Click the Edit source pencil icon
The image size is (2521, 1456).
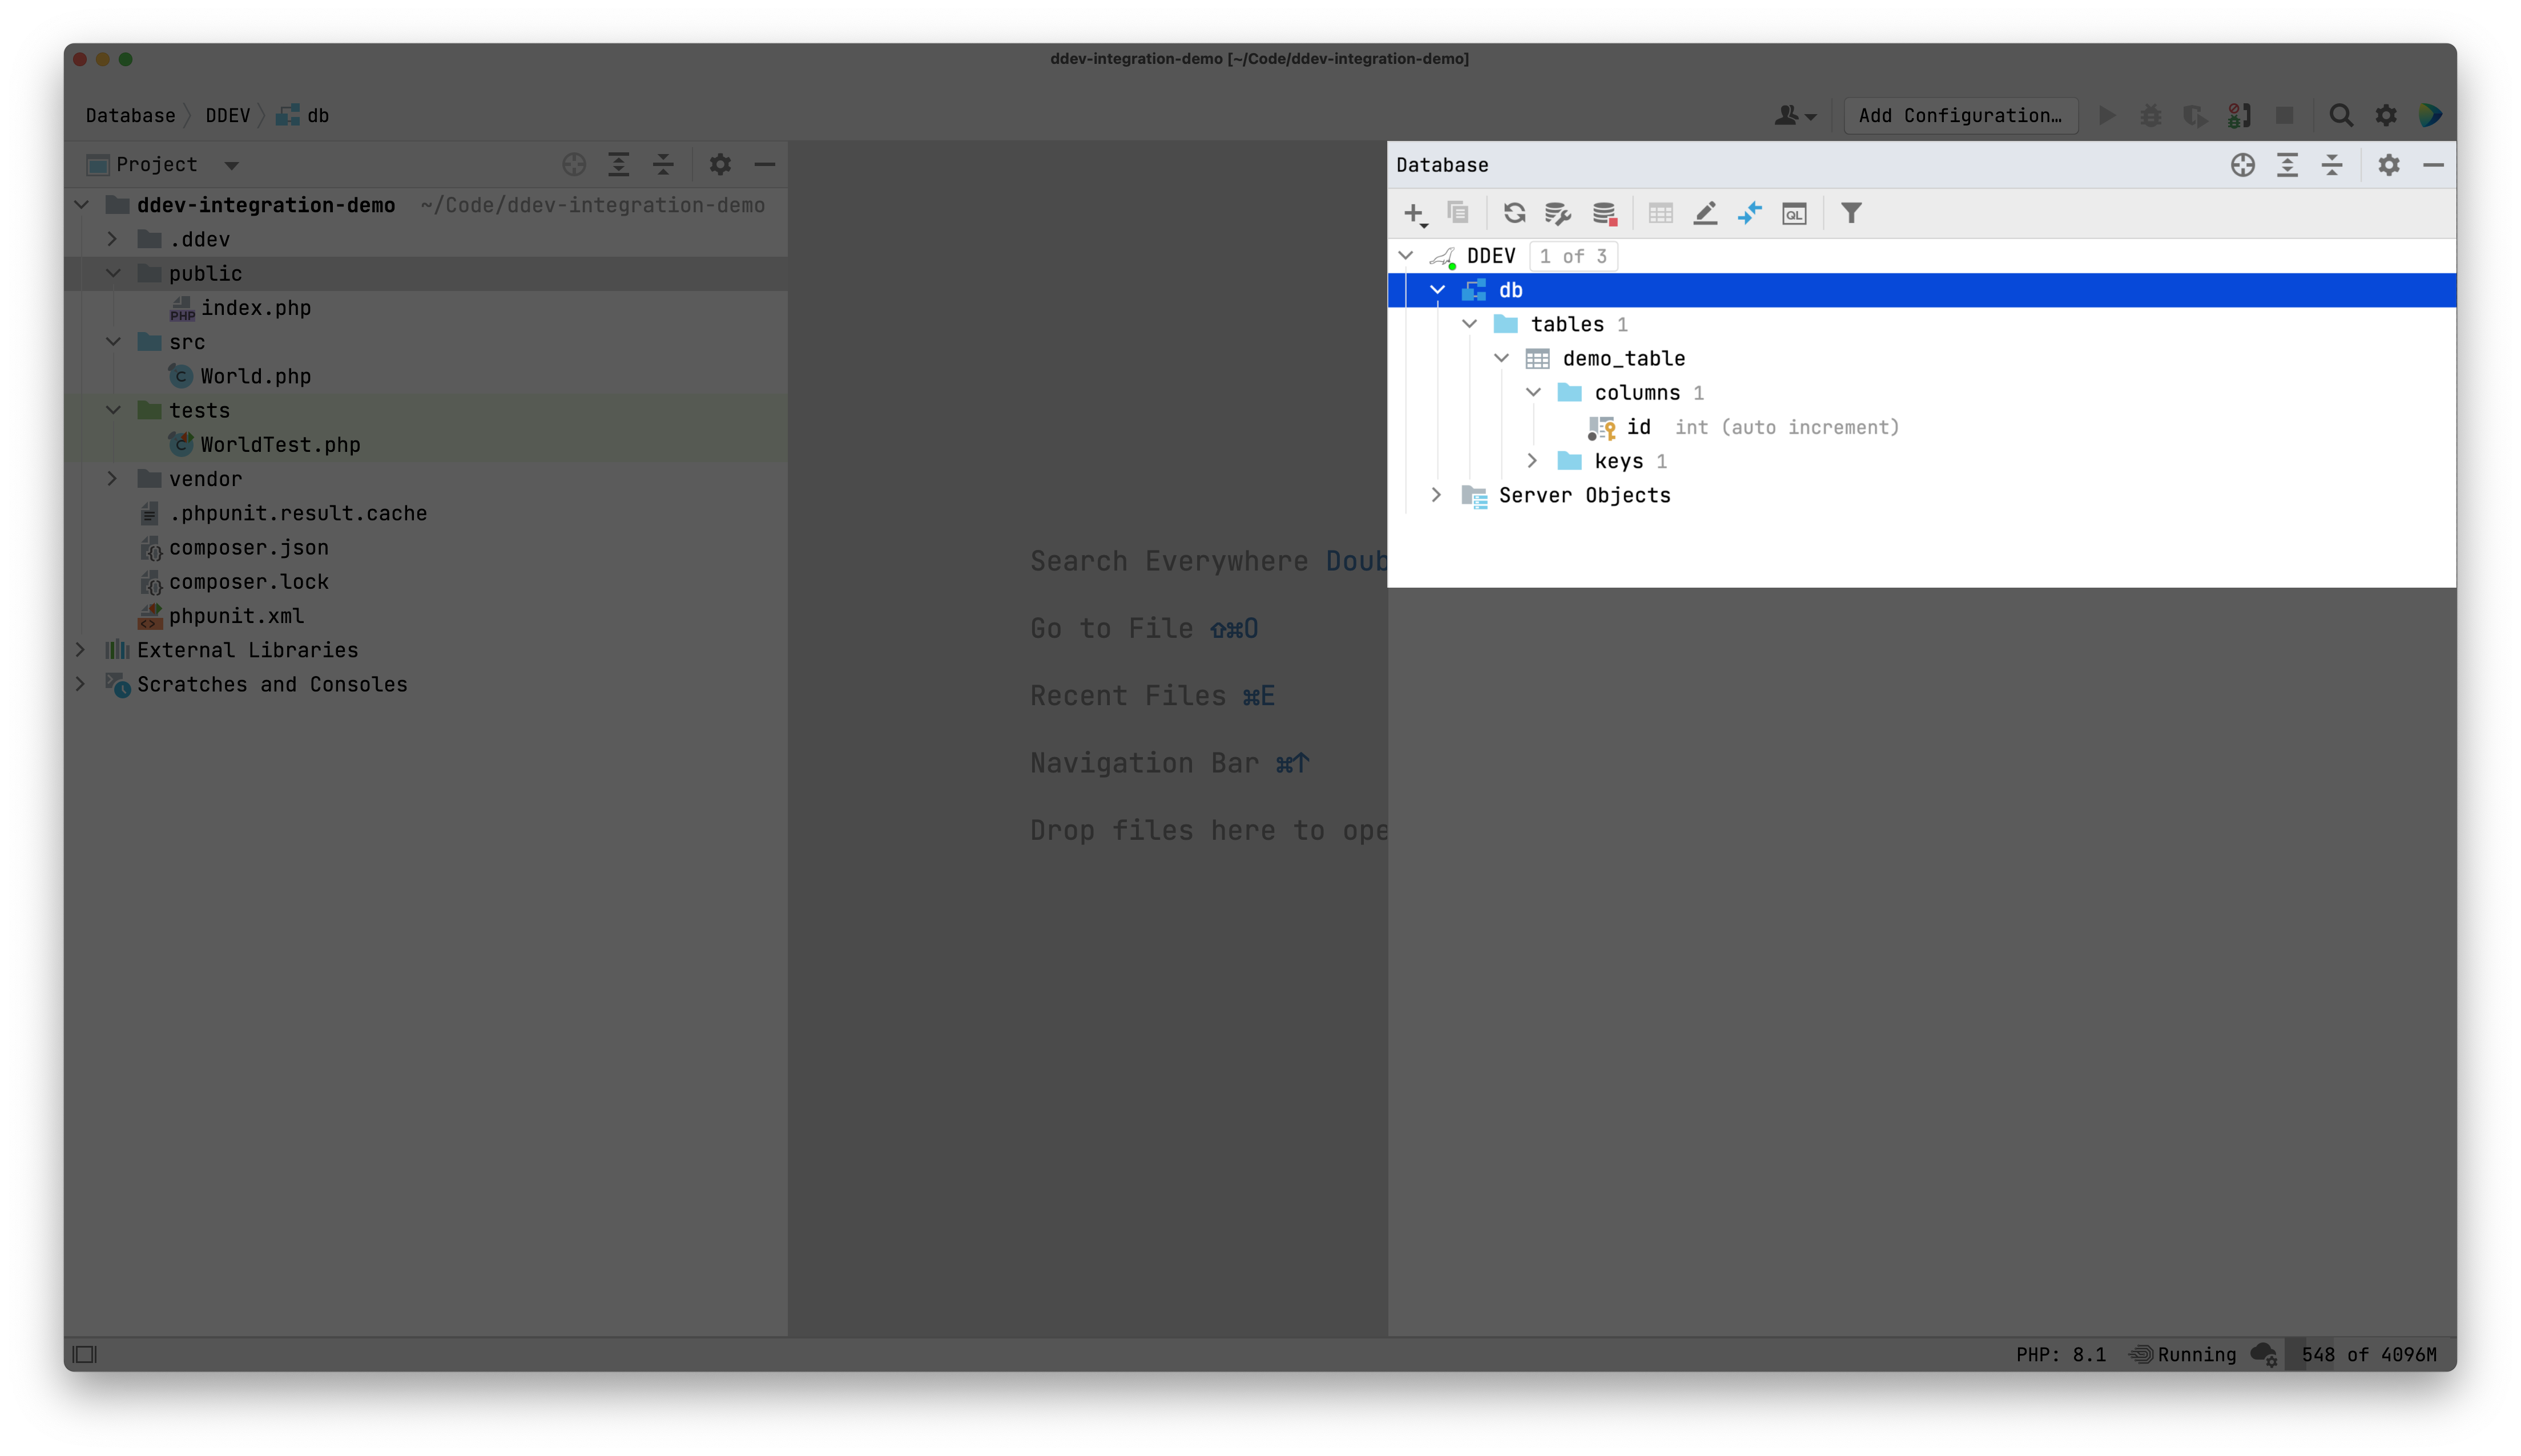click(1706, 213)
